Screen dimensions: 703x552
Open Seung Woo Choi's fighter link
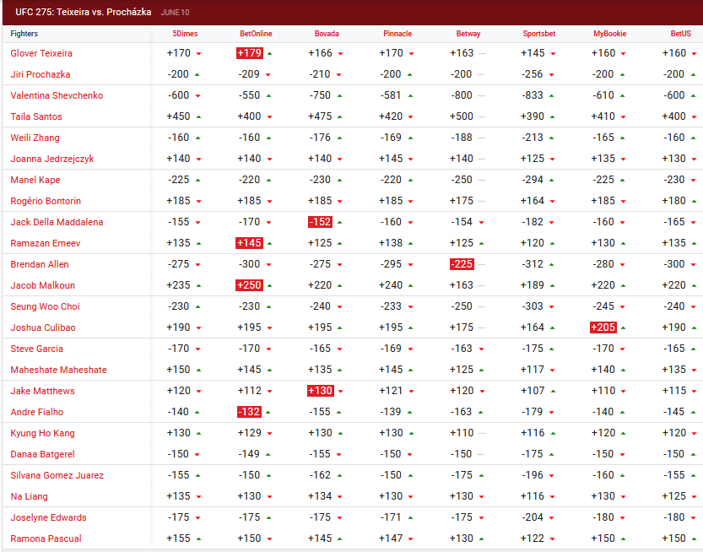tap(46, 306)
